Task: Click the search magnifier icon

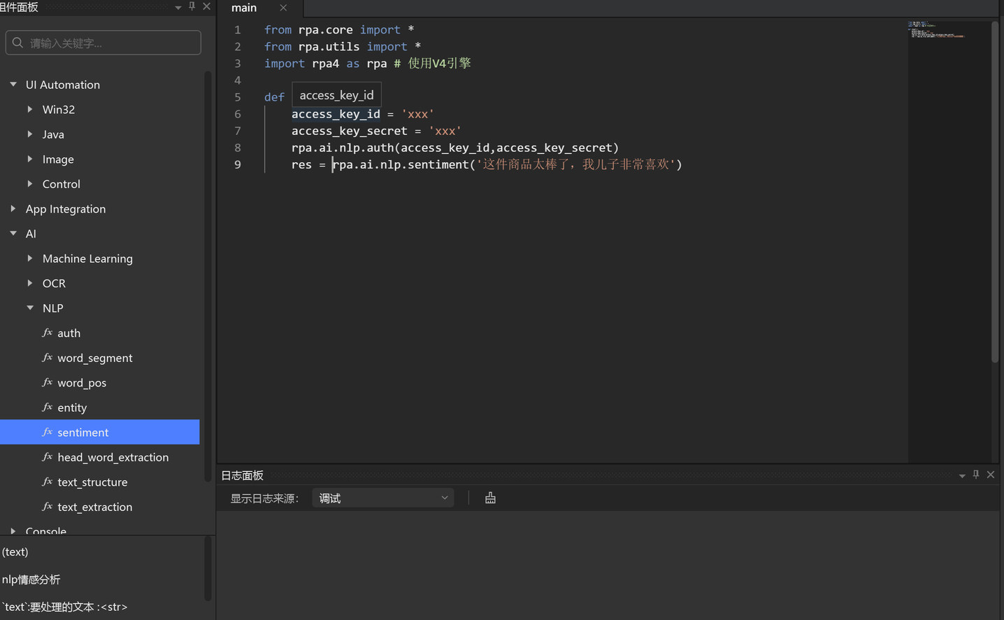Action: (x=17, y=43)
